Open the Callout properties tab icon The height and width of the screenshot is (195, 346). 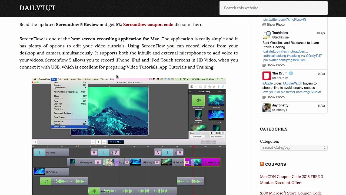click(205, 87)
